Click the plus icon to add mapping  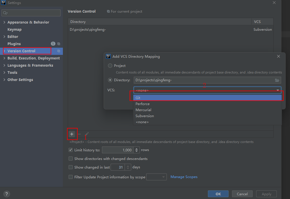coord(72,134)
